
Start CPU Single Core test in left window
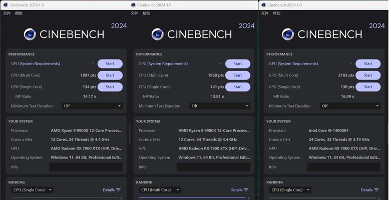pyautogui.click(x=110, y=87)
